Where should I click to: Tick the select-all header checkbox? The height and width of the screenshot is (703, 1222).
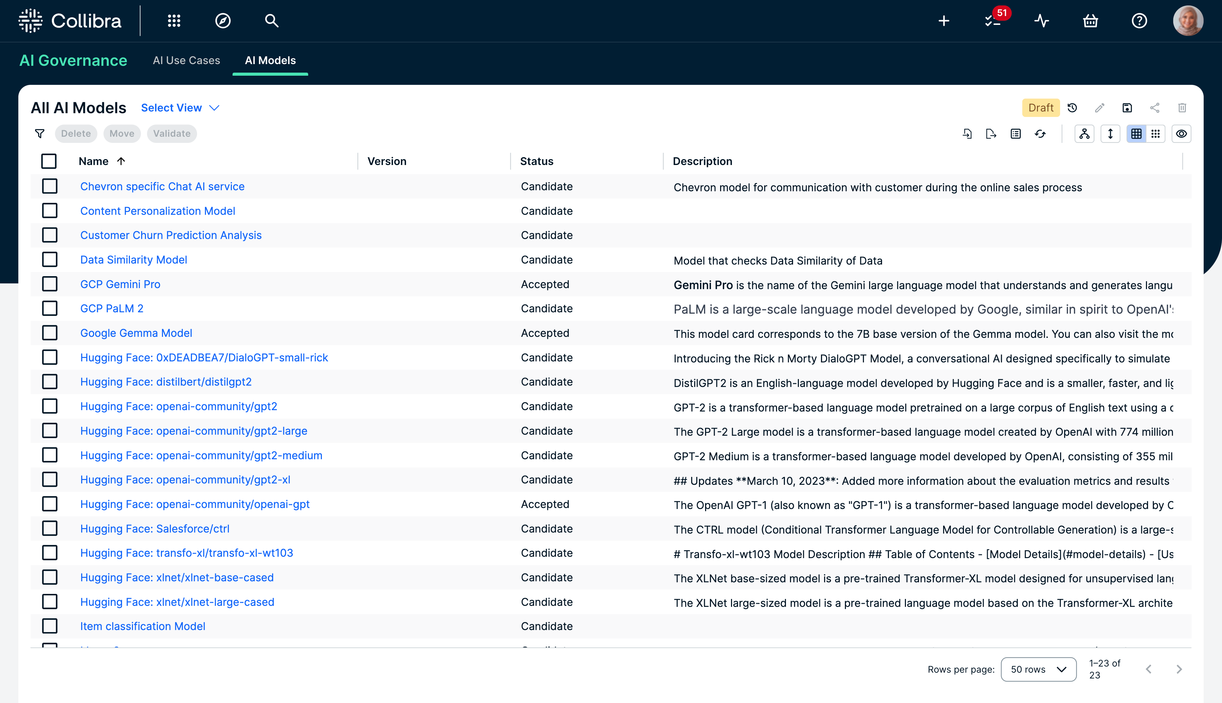[49, 161]
